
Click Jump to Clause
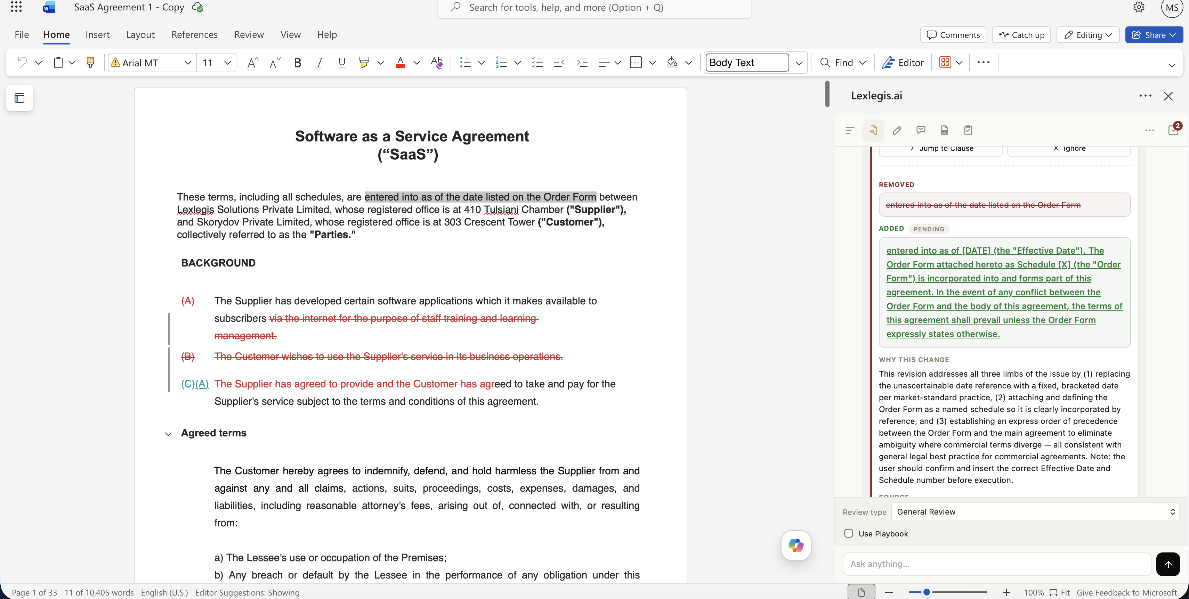click(941, 148)
